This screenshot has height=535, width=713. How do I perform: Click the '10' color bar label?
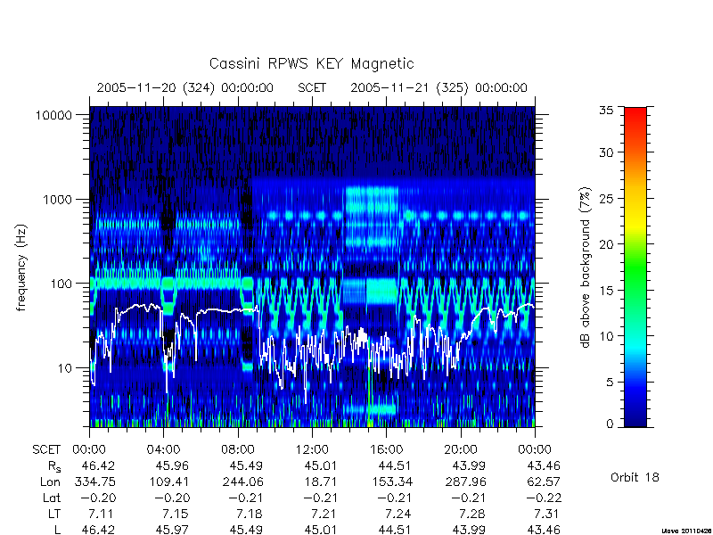[x=606, y=336]
